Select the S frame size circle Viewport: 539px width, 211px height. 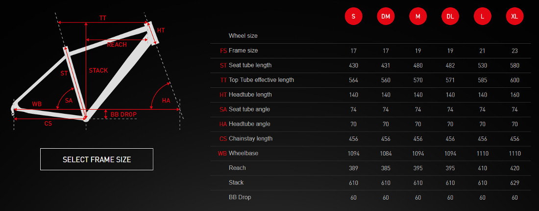[353, 16]
